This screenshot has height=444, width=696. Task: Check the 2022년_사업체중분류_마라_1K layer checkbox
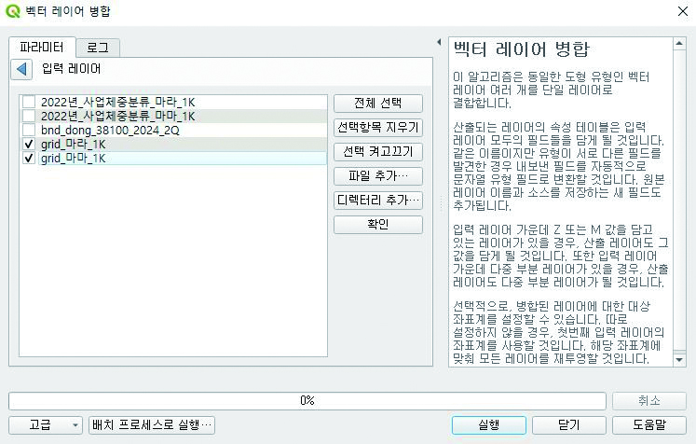click(30, 102)
